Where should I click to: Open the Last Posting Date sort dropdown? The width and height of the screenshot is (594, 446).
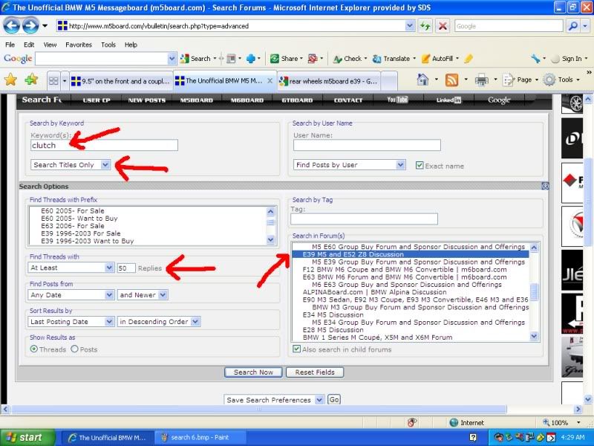pyautogui.click(x=71, y=322)
